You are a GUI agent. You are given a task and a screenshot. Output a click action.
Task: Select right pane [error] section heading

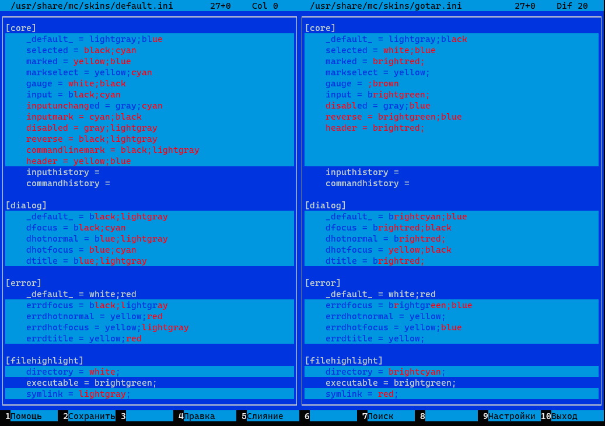click(323, 283)
